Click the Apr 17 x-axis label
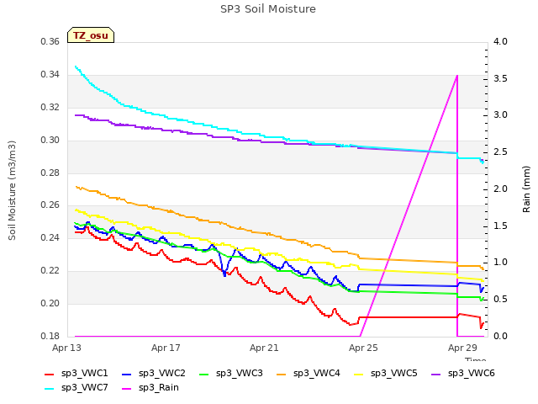The image size is (538, 404). click(x=166, y=348)
